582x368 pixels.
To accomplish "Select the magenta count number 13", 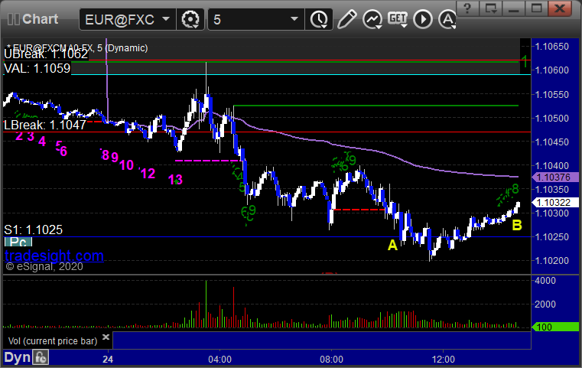I will (176, 180).
